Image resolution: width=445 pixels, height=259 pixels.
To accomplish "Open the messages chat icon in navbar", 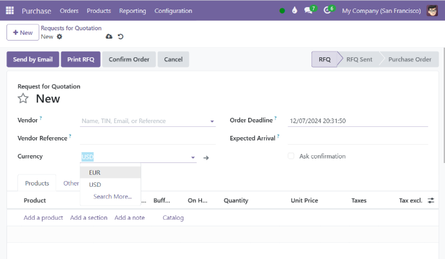I will pos(309,10).
